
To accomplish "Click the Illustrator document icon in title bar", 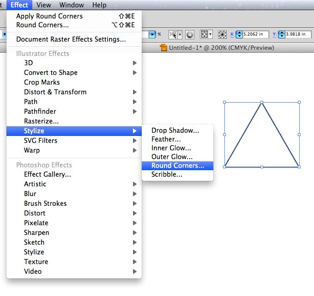I will 163,48.
